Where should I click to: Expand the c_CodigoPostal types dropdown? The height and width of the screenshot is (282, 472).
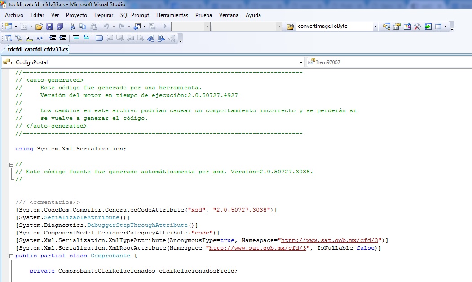coord(301,62)
